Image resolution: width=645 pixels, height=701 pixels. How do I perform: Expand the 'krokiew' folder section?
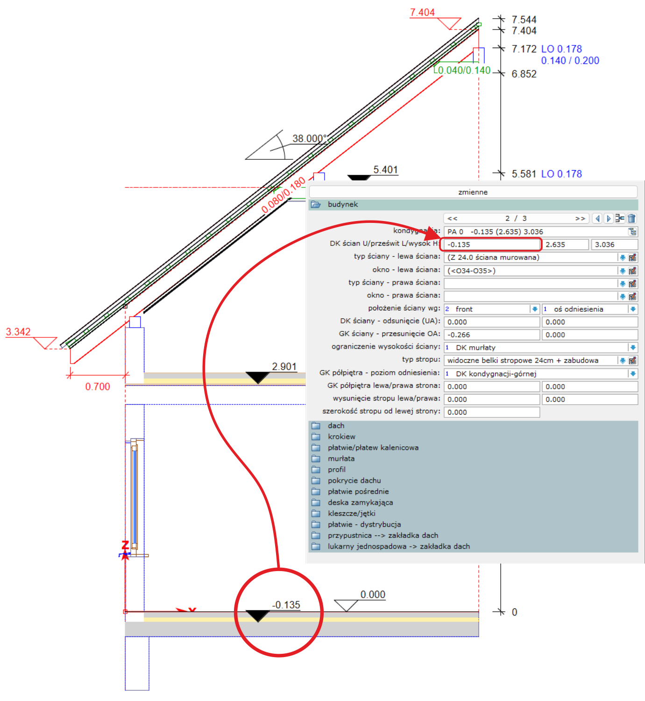pos(341,436)
